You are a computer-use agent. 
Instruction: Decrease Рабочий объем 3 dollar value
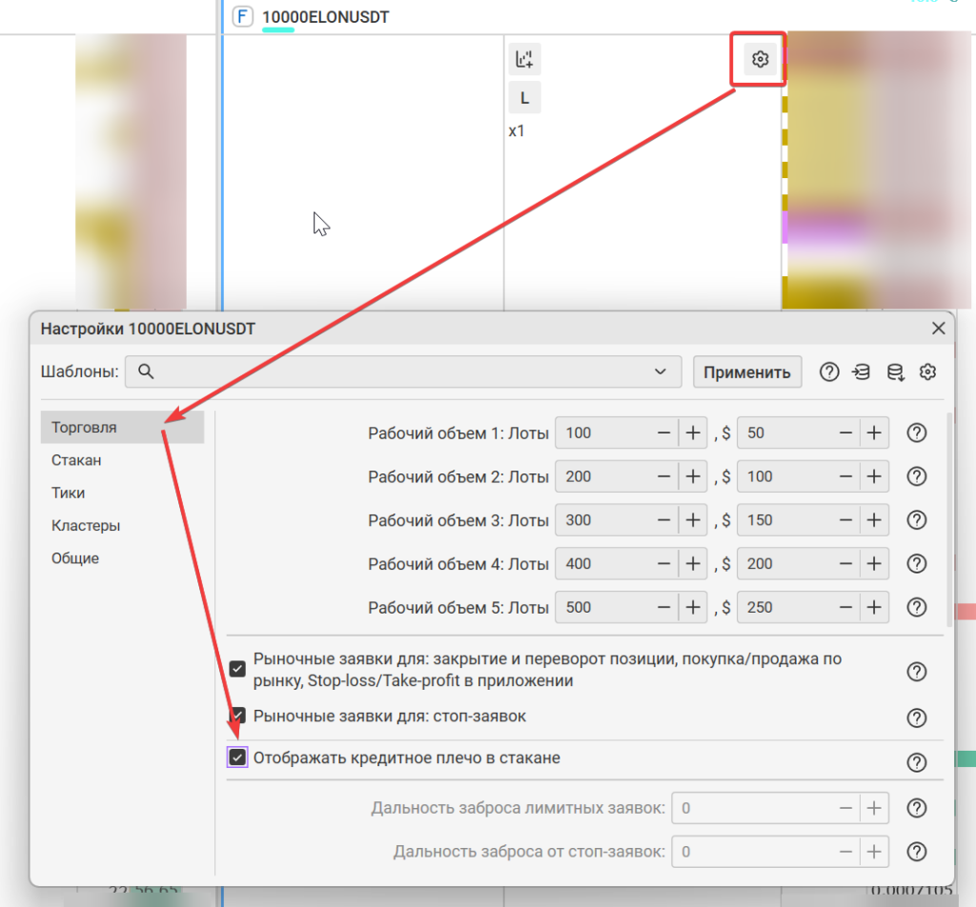click(x=845, y=520)
